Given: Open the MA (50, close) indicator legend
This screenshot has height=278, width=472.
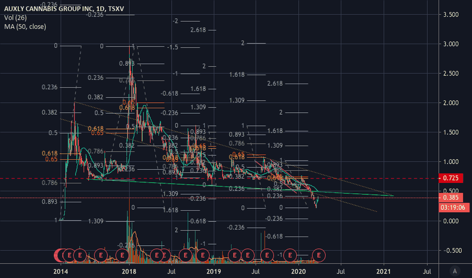Looking at the screenshot, I should point(25,27).
